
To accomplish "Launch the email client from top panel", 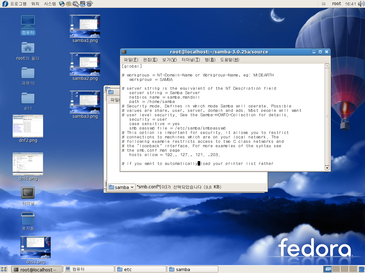I will point(69,4).
